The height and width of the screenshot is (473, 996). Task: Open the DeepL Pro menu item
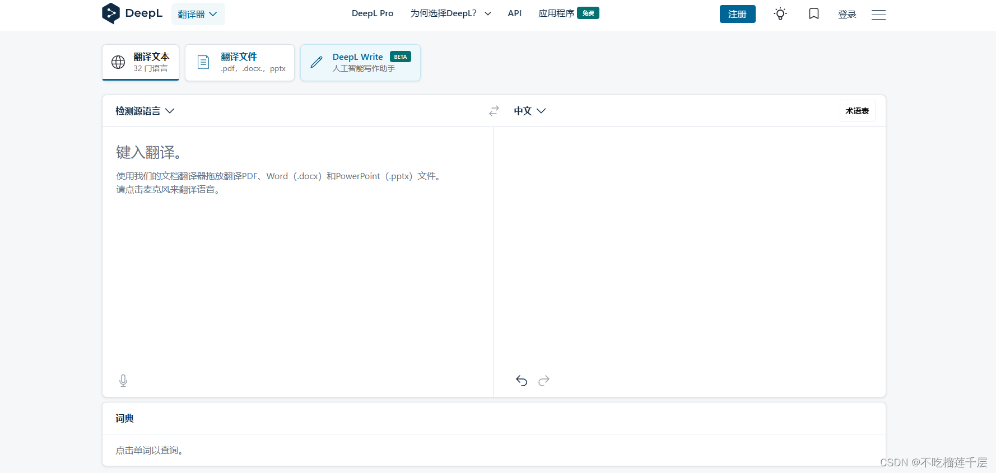[x=373, y=13]
